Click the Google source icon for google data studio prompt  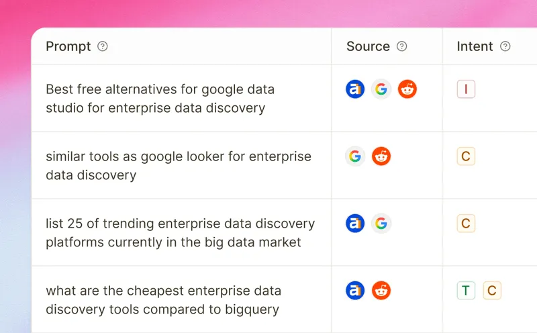(381, 89)
